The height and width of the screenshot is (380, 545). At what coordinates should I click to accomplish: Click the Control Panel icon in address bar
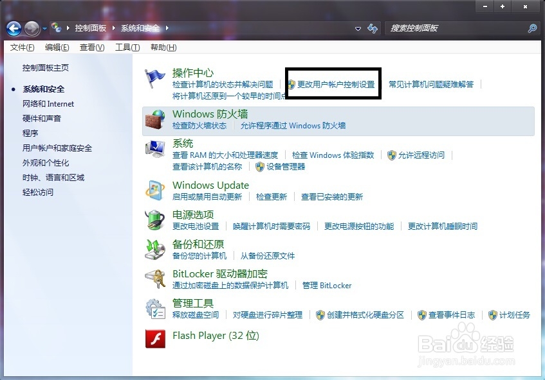(x=56, y=28)
